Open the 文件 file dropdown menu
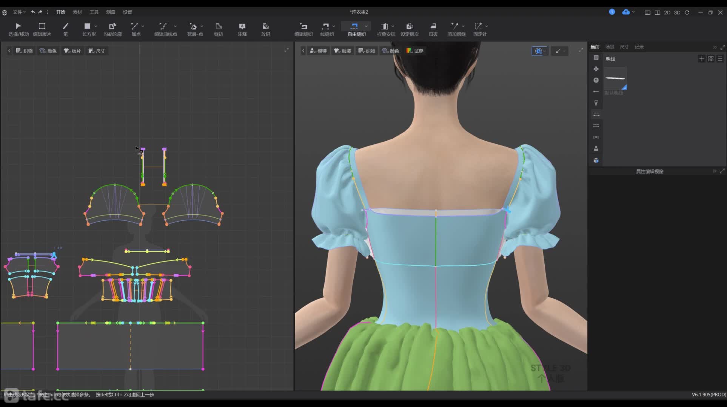 [19, 12]
